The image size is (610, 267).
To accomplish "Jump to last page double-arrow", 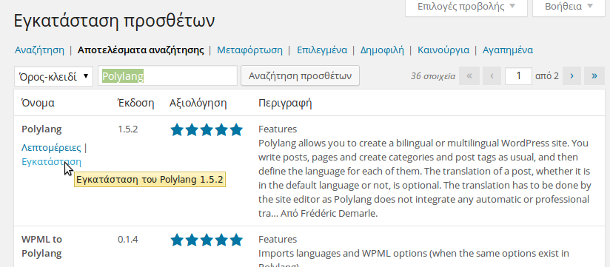I will click(x=594, y=75).
